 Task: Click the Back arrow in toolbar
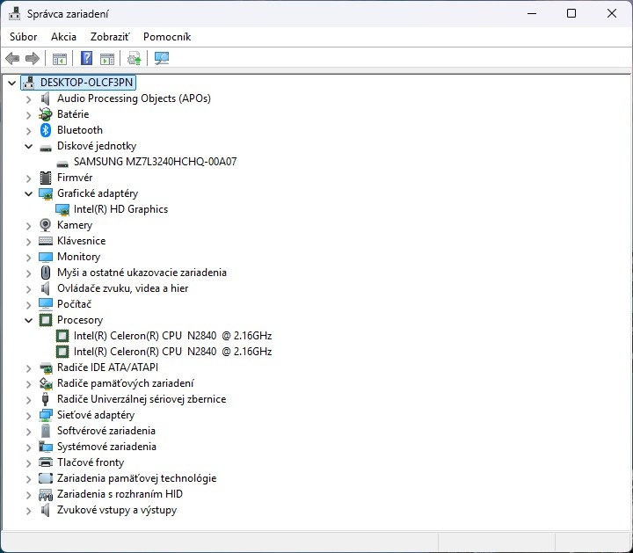[x=12, y=59]
